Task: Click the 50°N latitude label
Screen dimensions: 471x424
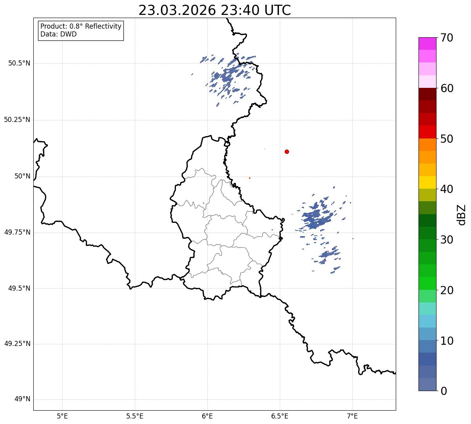Action: tap(22, 176)
